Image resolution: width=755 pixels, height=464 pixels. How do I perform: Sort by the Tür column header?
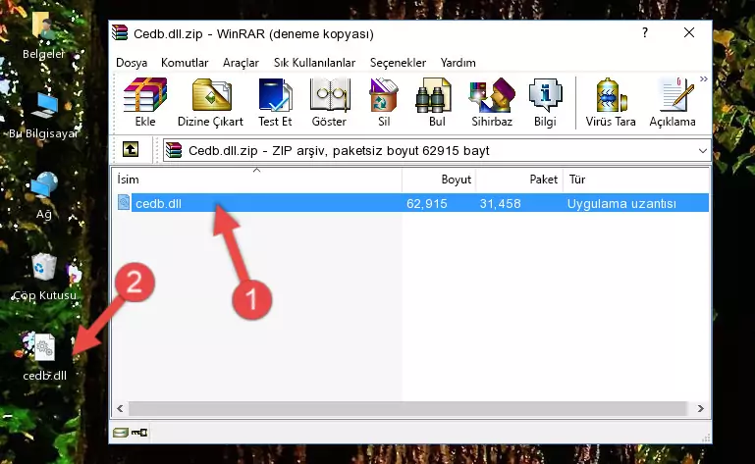pos(635,180)
